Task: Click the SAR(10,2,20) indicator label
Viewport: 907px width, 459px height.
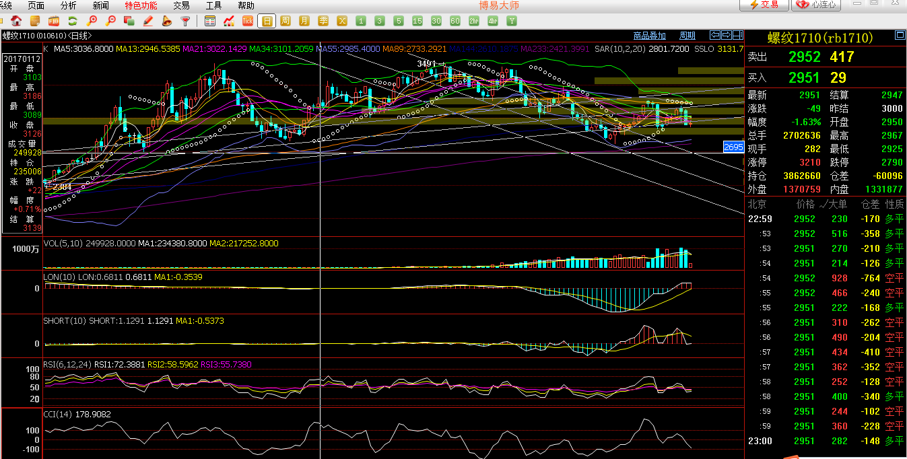Action: coord(619,49)
